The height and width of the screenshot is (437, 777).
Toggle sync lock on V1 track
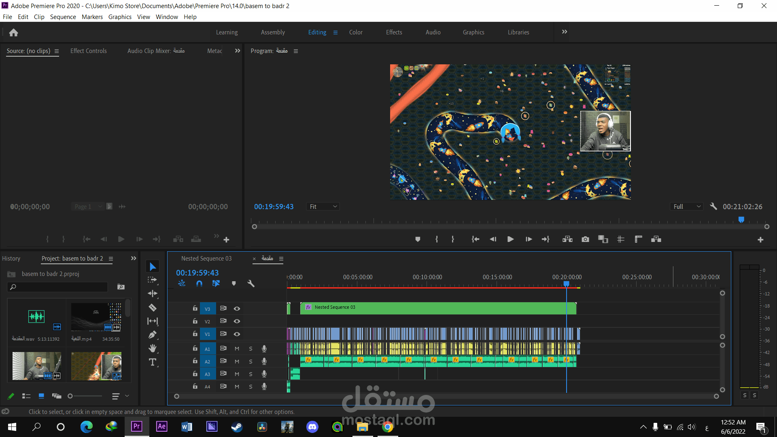tap(223, 334)
